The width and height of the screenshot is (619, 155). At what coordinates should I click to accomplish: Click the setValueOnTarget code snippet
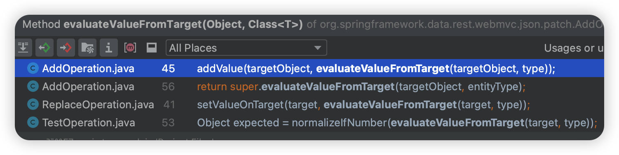click(x=363, y=105)
